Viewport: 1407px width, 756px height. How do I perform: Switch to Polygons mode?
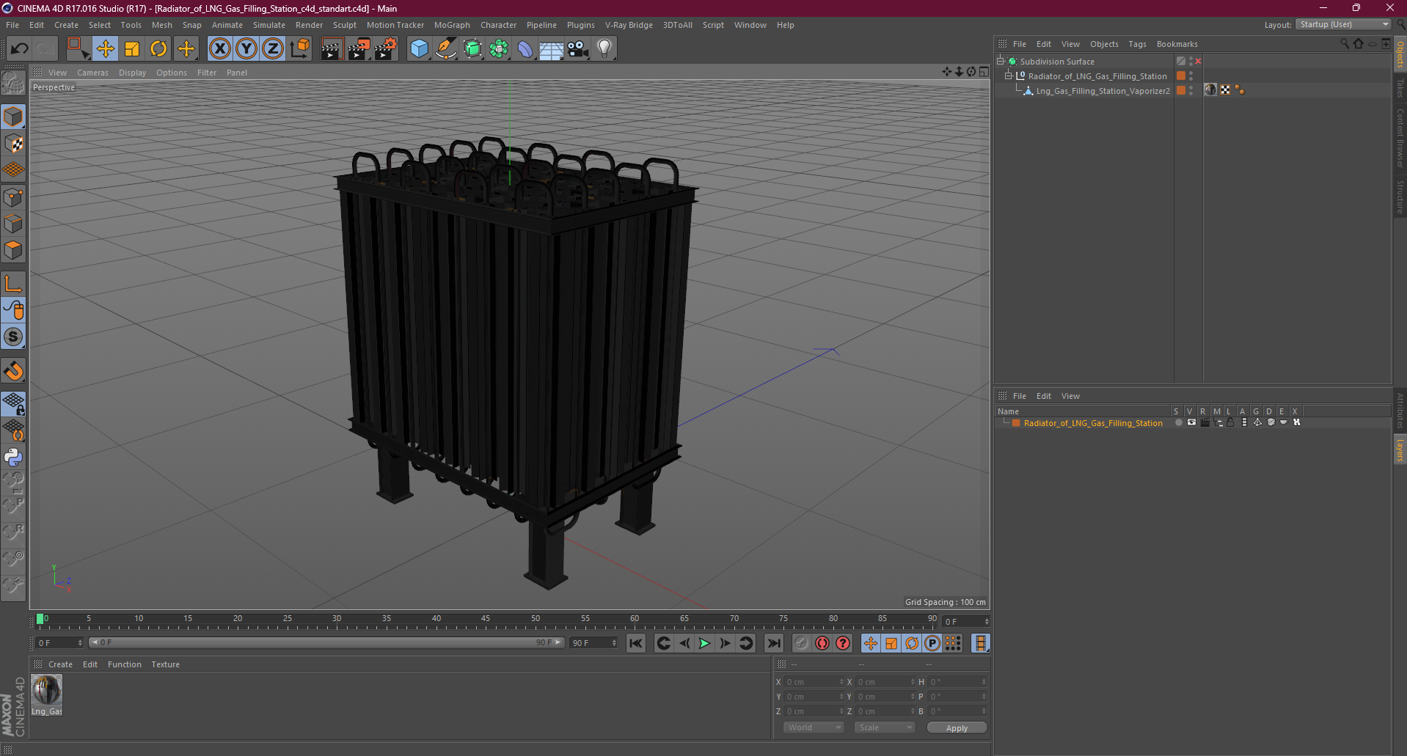pyautogui.click(x=13, y=250)
